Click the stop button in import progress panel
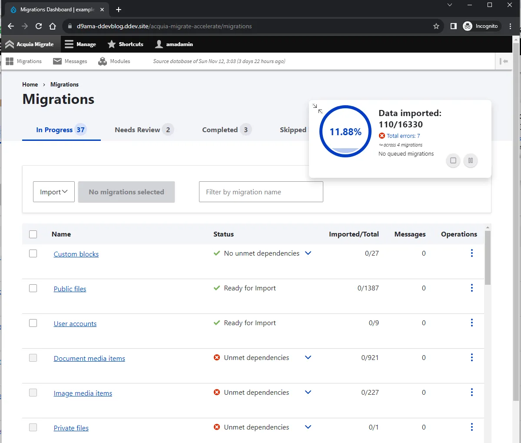The image size is (521, 443). [x=453, y=160]
